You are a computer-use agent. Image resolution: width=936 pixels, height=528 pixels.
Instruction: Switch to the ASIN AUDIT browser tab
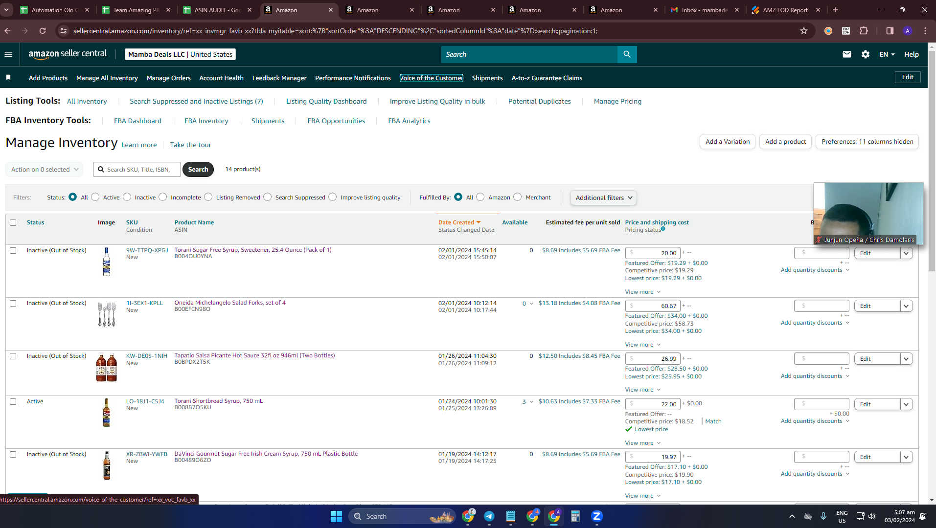(217, 10)
